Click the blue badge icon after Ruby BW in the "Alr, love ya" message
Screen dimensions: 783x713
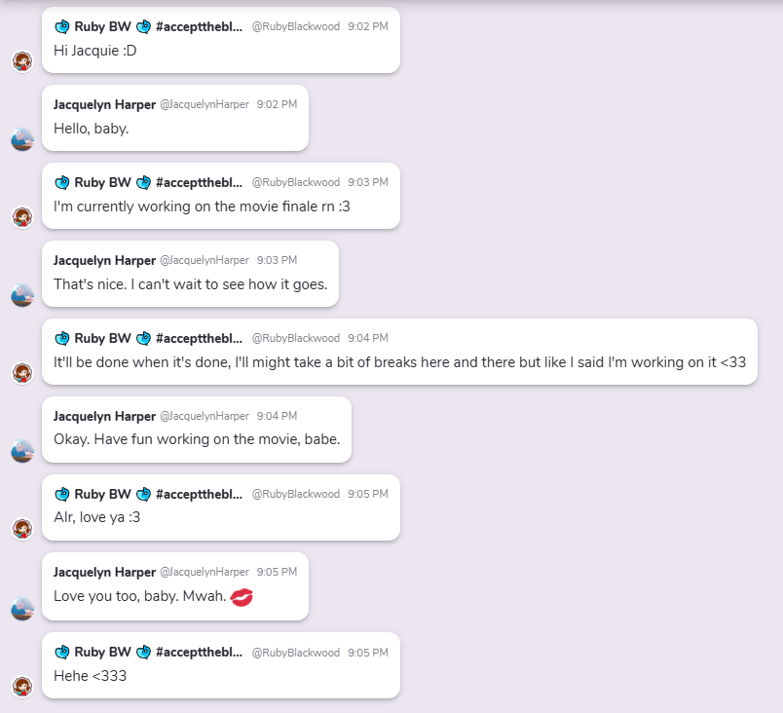[143, 494]
